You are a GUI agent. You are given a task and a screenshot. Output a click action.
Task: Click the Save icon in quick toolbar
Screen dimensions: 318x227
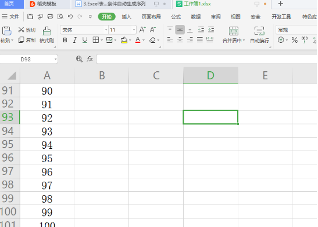click(x=30, y=17)
